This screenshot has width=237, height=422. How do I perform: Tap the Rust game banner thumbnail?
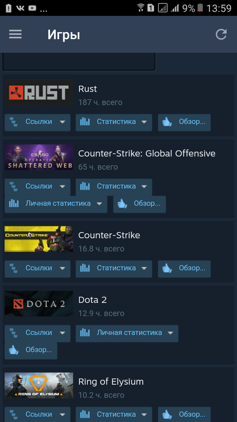click(x=39, y=93)
